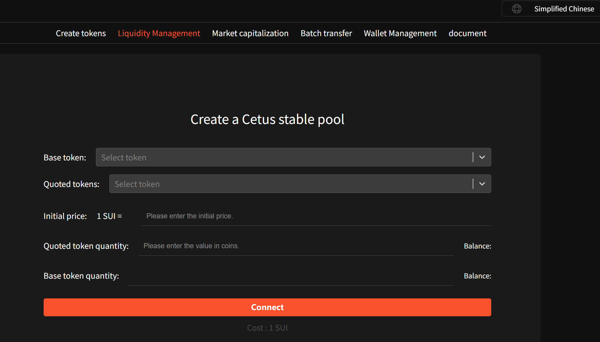This screenshot has width=600, height=342.
Task: Open the Quoted tokens dropdown chevron
Action: coord(482,184)
